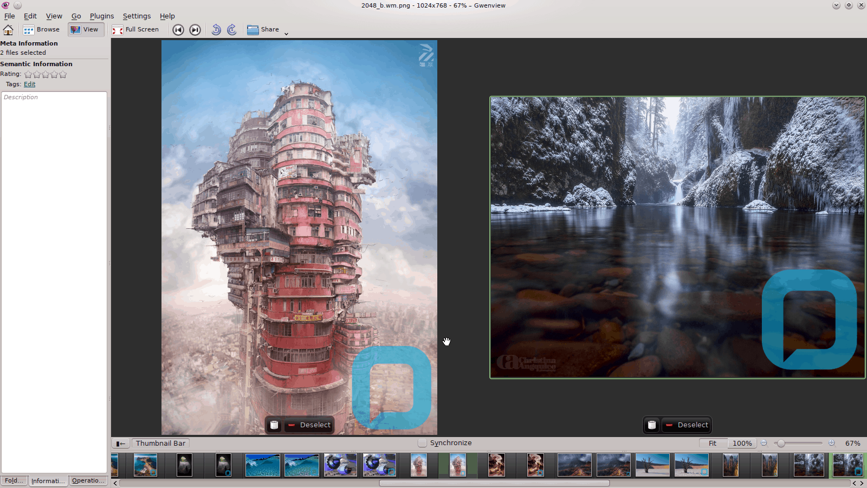This screenshot has width=867, height=488.
Task: Click the zoom slider handle
Action: [x=781, y=444]
